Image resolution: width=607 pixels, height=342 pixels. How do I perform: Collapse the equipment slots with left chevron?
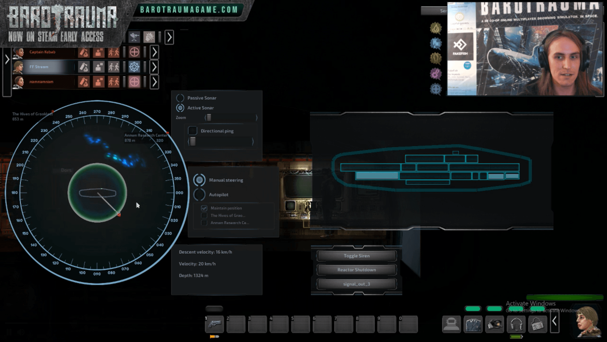pos(554,322)
